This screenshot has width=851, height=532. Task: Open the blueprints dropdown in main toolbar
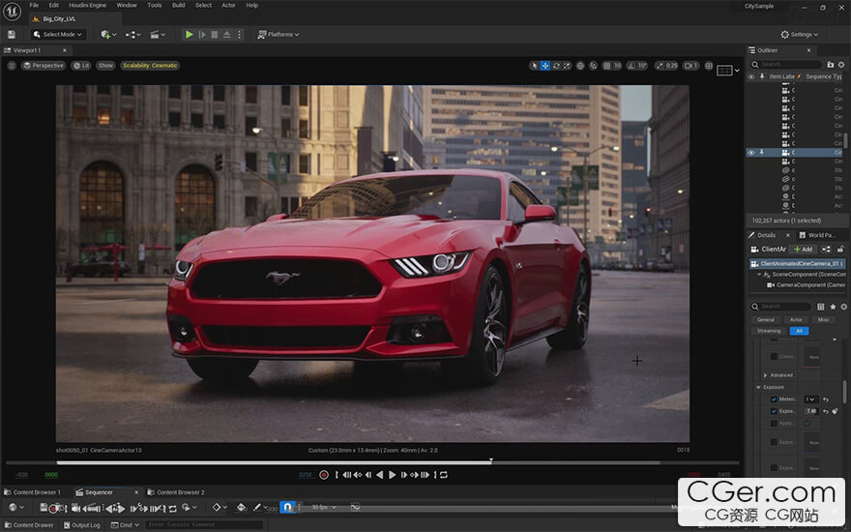click(133, 34)
